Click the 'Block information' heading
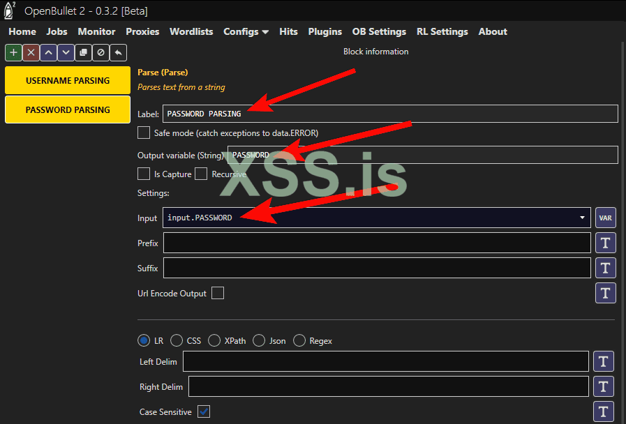Image resolution: width=626 pixels, height=424 pixels. click(375, 52)
